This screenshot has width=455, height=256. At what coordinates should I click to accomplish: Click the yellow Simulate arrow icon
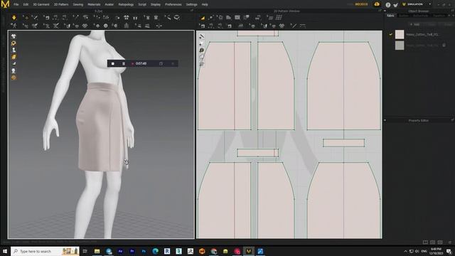pyautogui.click(x=14, y=18)
